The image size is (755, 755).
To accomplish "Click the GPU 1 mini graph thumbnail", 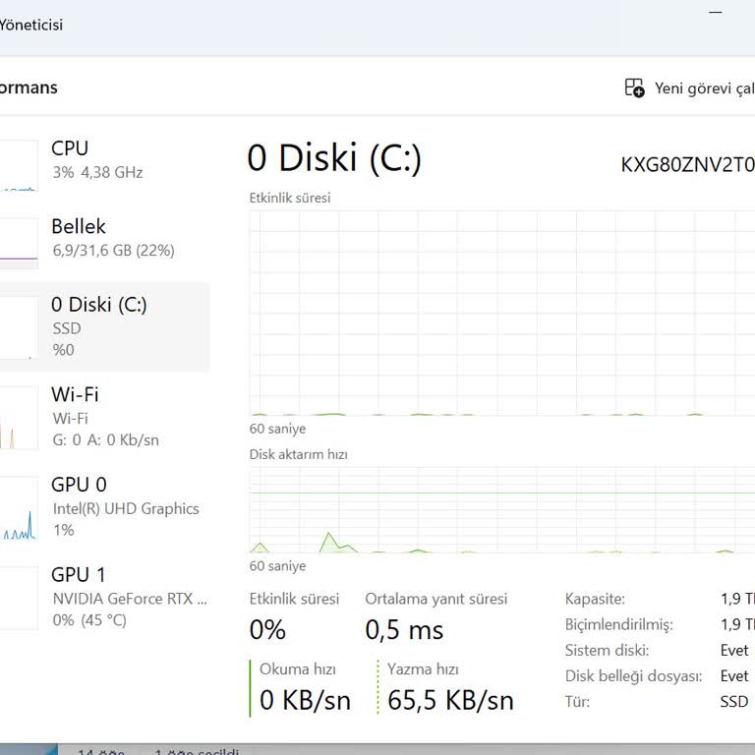I will (19, 598).
